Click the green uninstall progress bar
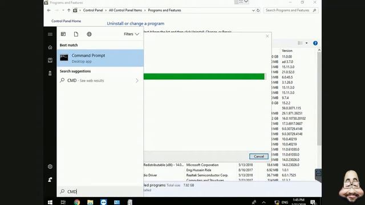 204,76
